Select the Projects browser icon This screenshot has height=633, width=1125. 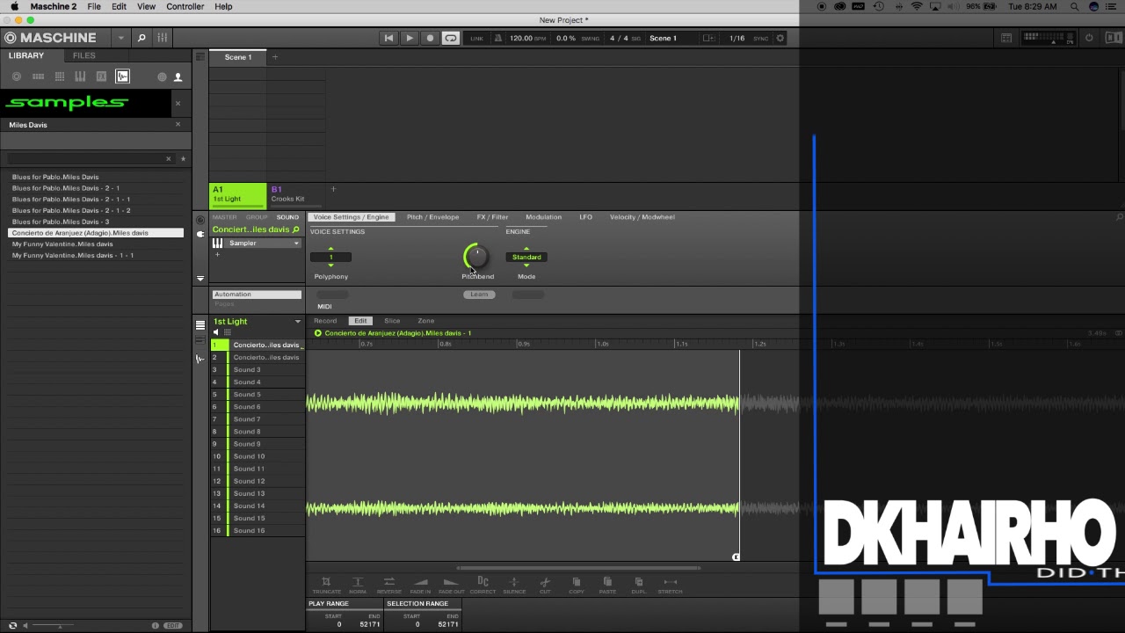click(x=17, y=77)
